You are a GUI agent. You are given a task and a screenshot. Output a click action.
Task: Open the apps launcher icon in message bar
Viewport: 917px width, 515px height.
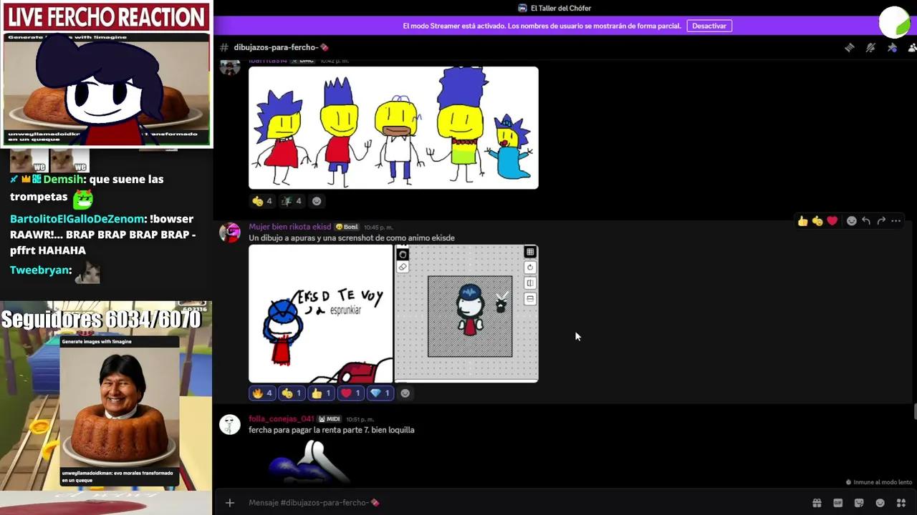tap(901, 503)
